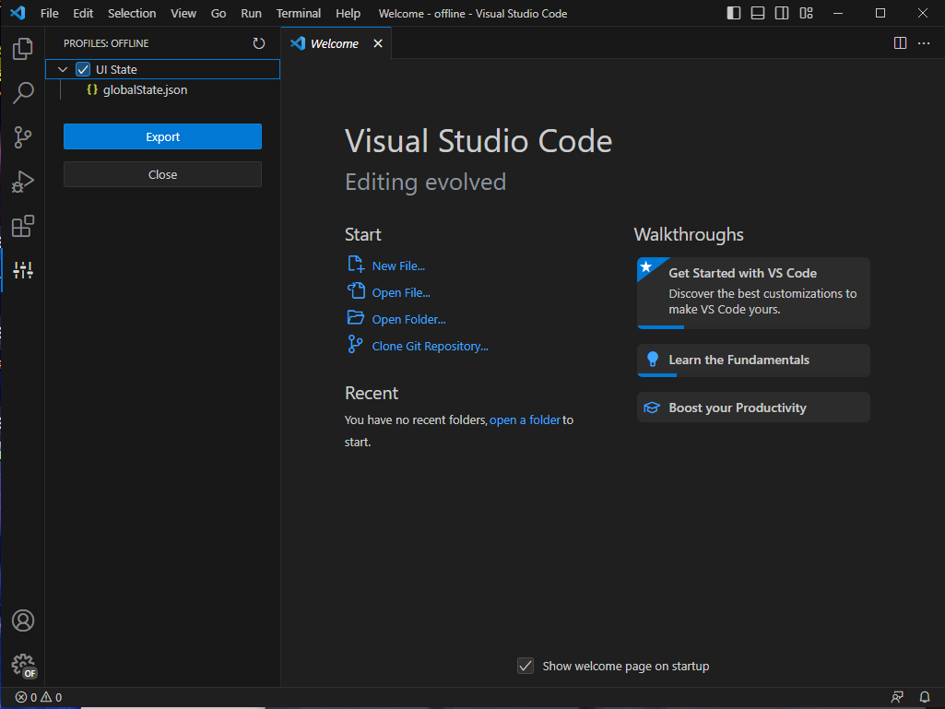Open the Run and Debug view

tap(22, 181)
